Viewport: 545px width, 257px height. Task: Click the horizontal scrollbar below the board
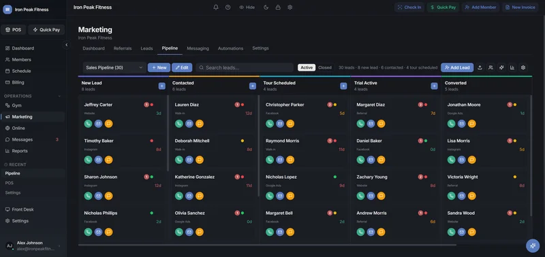[267, 245]
